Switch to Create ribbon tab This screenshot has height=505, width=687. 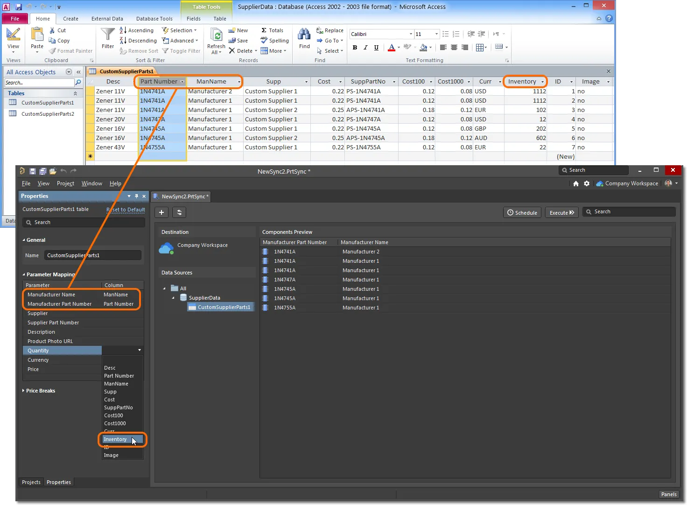[x=71, y=19]
